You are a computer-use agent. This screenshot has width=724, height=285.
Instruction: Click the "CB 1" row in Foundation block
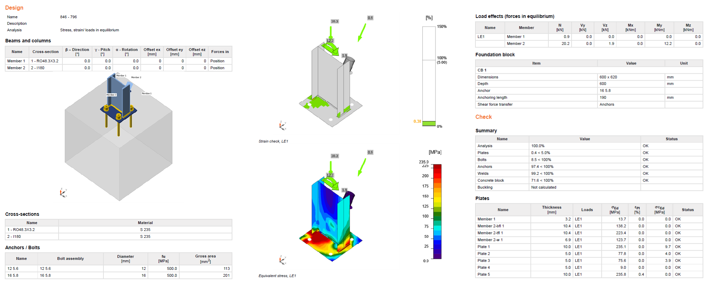pyautogui.click(x=589, y=70)
